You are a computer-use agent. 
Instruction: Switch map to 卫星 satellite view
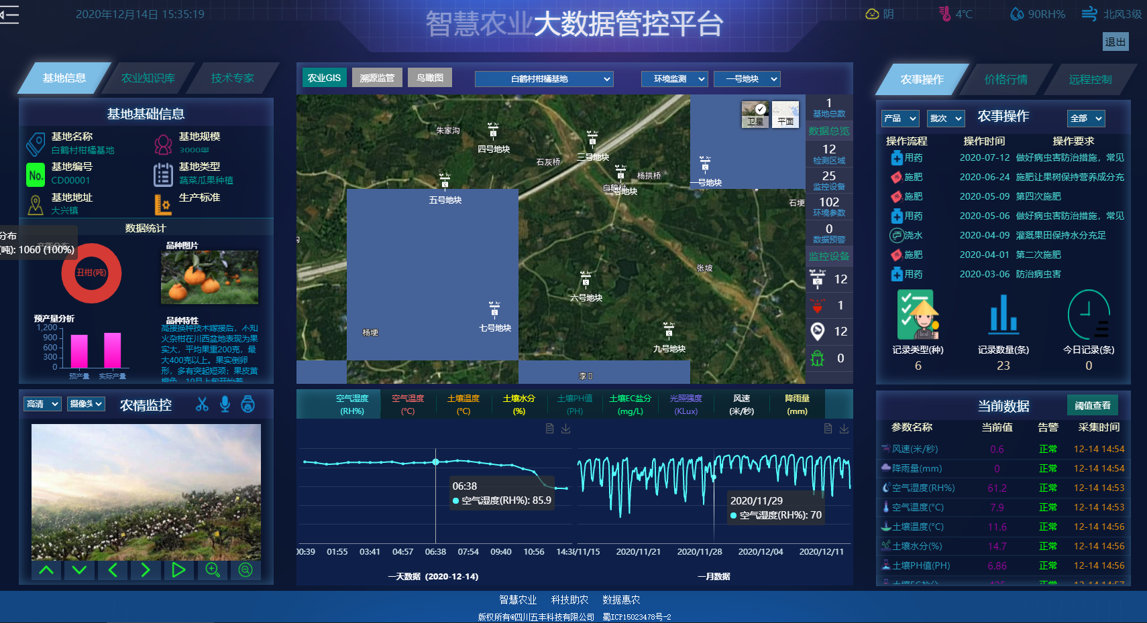[755, 114]
